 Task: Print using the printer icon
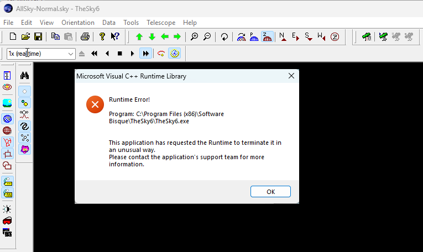(85, 36)
